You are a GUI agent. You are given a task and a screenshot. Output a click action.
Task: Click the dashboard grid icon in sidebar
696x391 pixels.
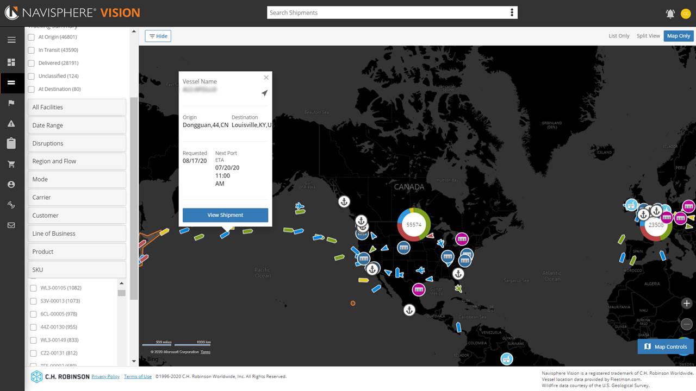tap(11, 62)
